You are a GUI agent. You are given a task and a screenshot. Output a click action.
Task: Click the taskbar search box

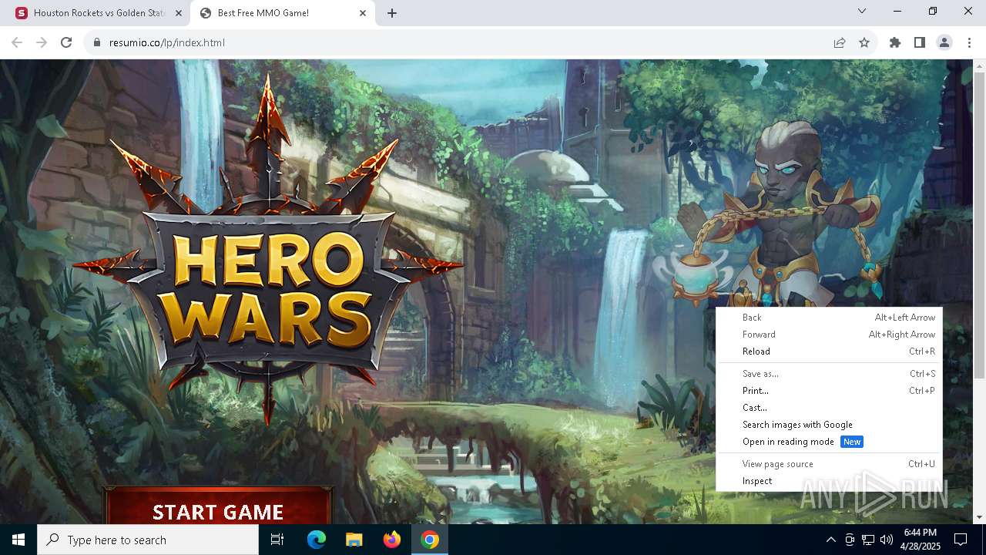(x=148, y=540)
